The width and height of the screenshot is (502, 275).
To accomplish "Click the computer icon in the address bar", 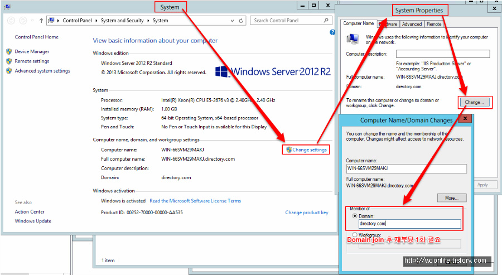I will [51, 21].
